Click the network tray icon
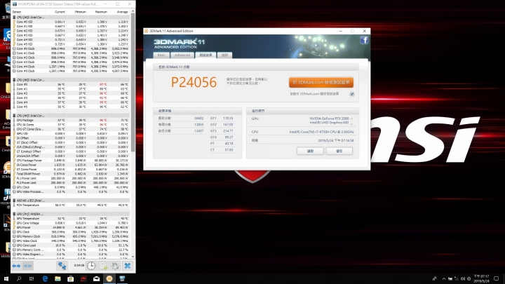This screenshot has width=505, height=284. point(457,279)
